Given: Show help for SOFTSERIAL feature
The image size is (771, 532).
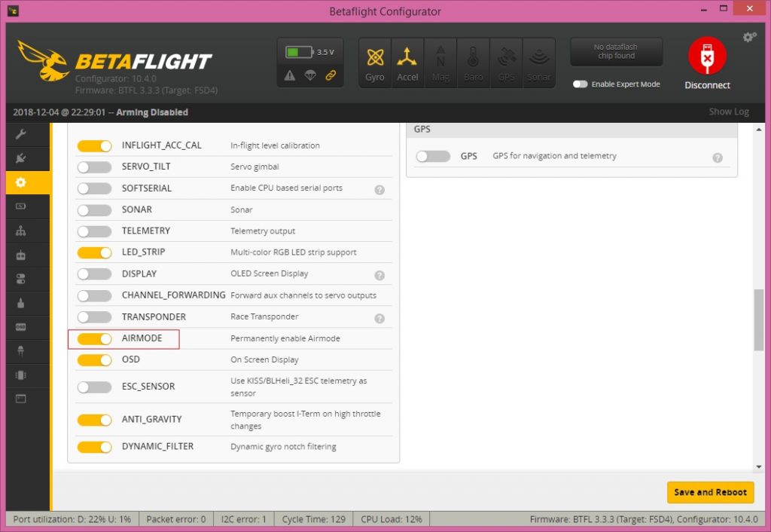Looking at the screenshot, I should pyautogui.click(x=379, y=189).
